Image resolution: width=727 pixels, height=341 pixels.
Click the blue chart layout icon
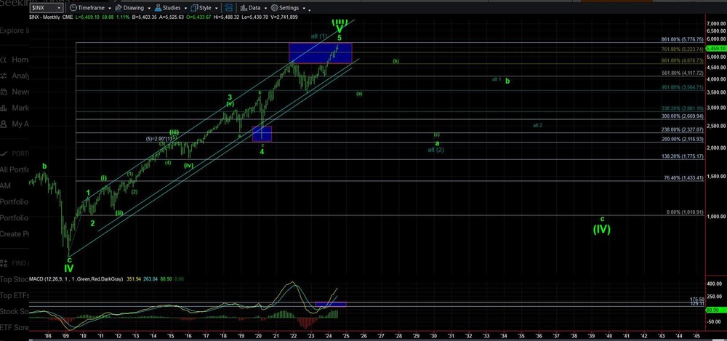[x=228, y=8]
